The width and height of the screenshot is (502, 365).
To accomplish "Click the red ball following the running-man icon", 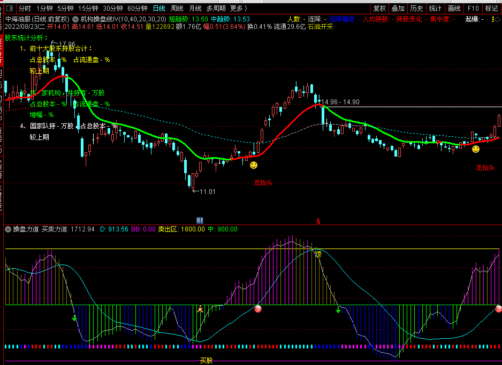I will click(x=258, y=309).
